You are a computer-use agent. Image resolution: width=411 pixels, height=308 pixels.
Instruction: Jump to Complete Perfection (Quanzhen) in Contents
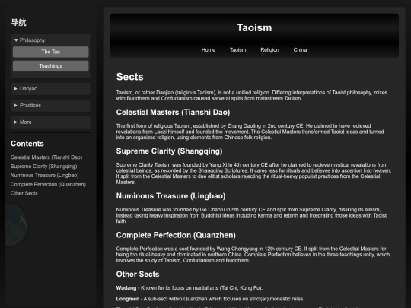[x=48, y=184]
